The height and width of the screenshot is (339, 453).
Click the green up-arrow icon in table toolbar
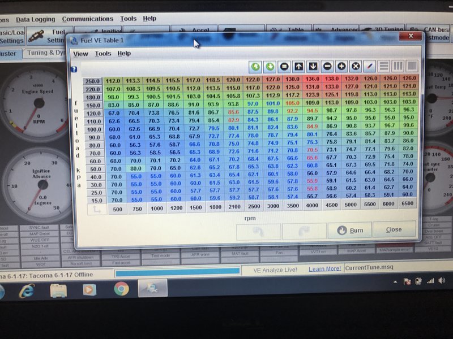(255, 67)
